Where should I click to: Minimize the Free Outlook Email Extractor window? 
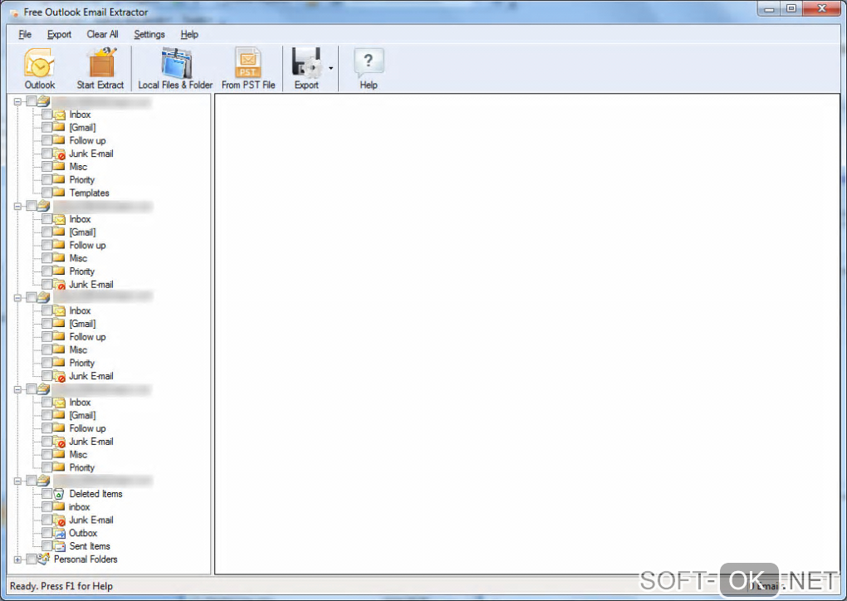pos(769,8)
